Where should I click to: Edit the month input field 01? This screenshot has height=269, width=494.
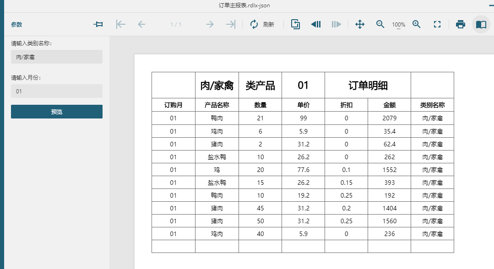coord(57,91)
